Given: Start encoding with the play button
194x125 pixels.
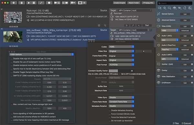Looking at the screenshot, I should point(29,3).
